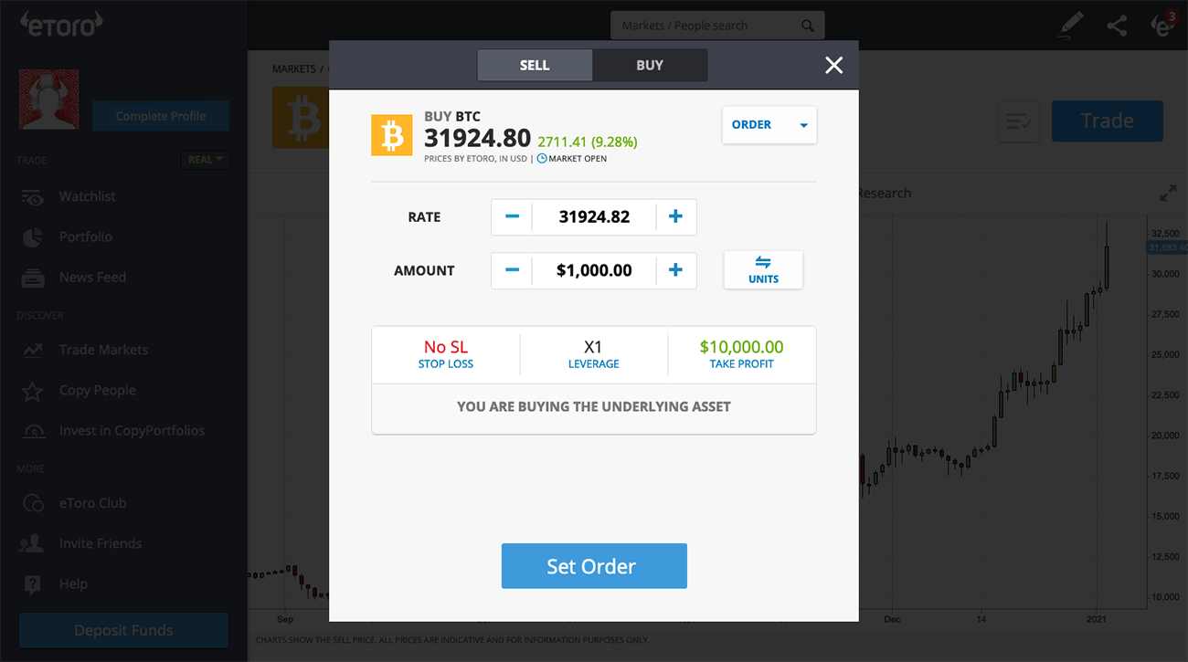The height and width of the screenshot is (662, 1188).
Task: Click the 2711.41 (9.28%) change text
Action: [x=588, y=142]
